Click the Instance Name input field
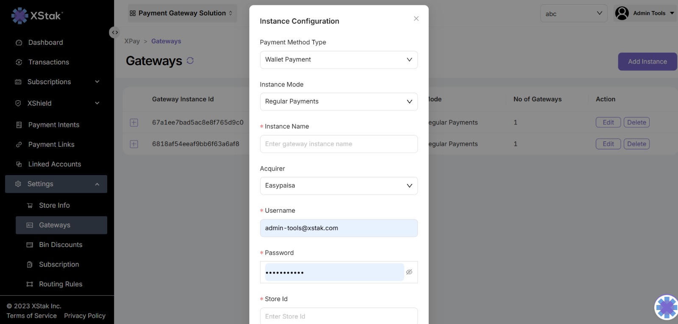This screenshot has height=324, width=678. coord(339,144)
